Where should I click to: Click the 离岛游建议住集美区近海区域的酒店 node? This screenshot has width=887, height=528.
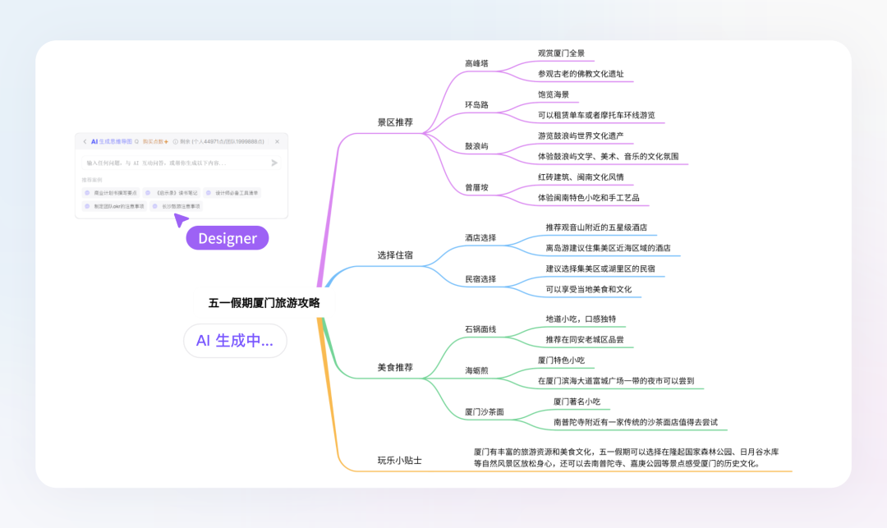[x=608, y=248]
